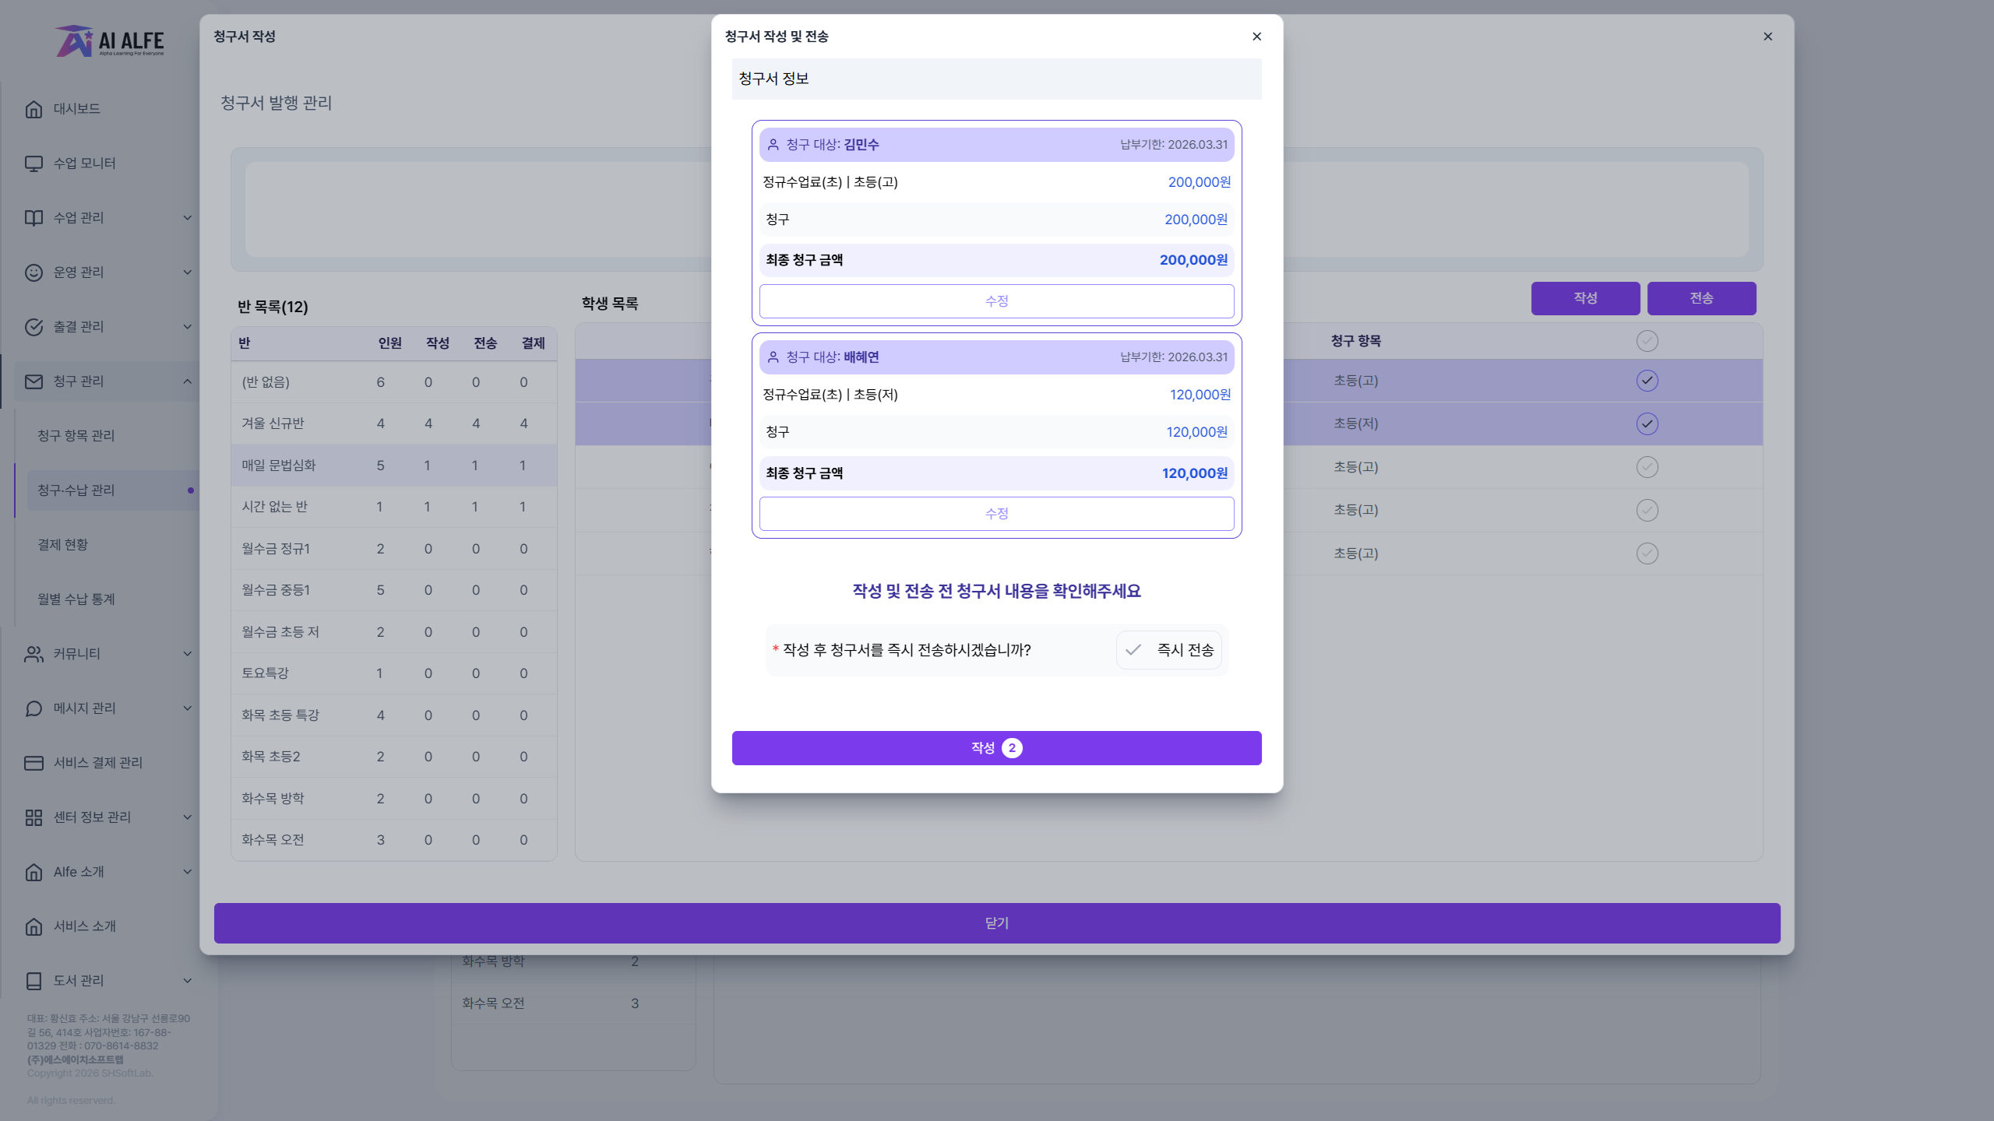Uncheck the 초등(저) student row
The width and height of the screenshot is (1994, 1121).
pyautogui.click(x=1647, y=423)
